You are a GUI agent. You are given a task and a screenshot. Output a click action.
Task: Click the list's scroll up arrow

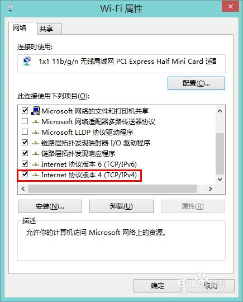(220, 111)
